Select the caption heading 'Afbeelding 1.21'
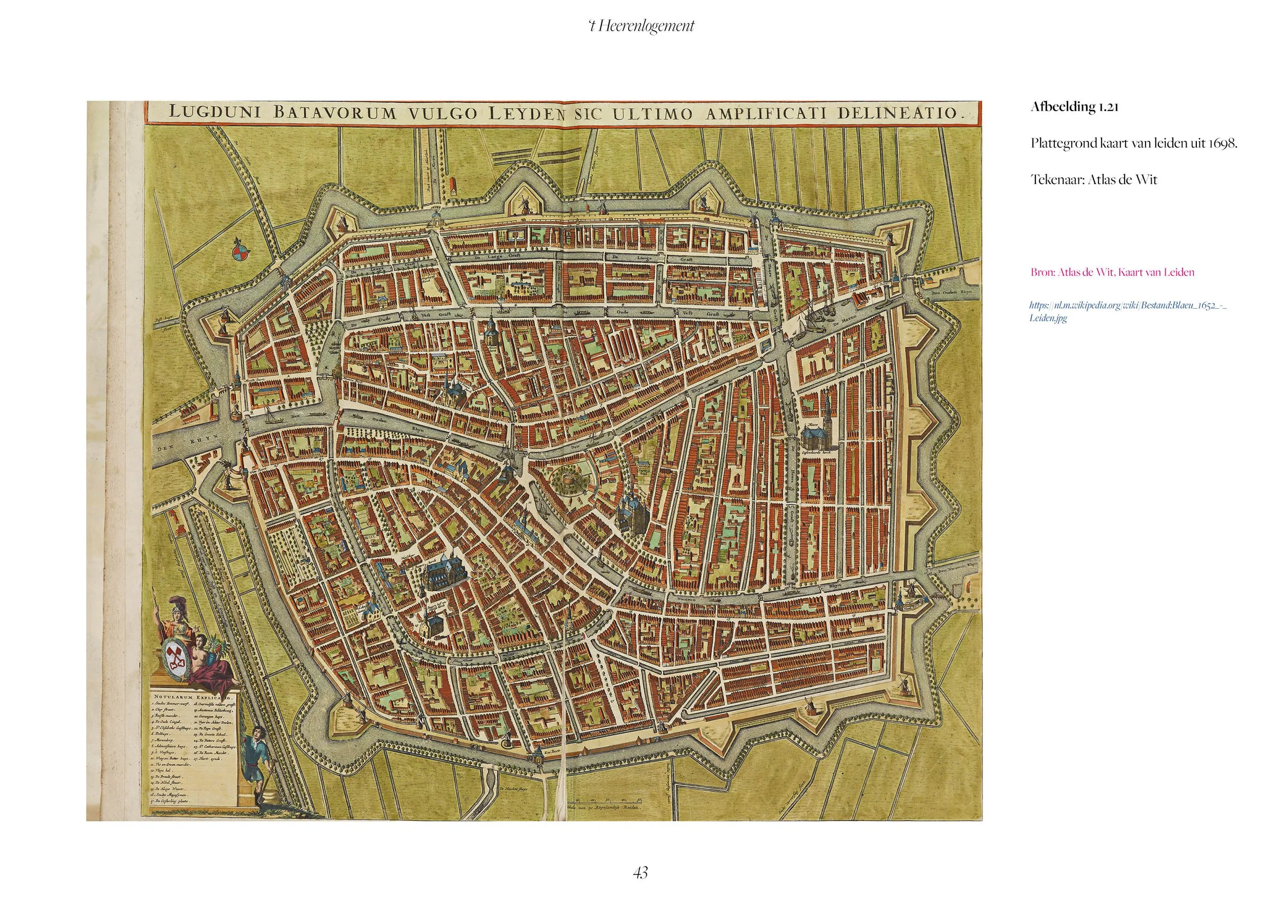The width and height of the screenshot is (1282, 906). (x=1074, y=107)
